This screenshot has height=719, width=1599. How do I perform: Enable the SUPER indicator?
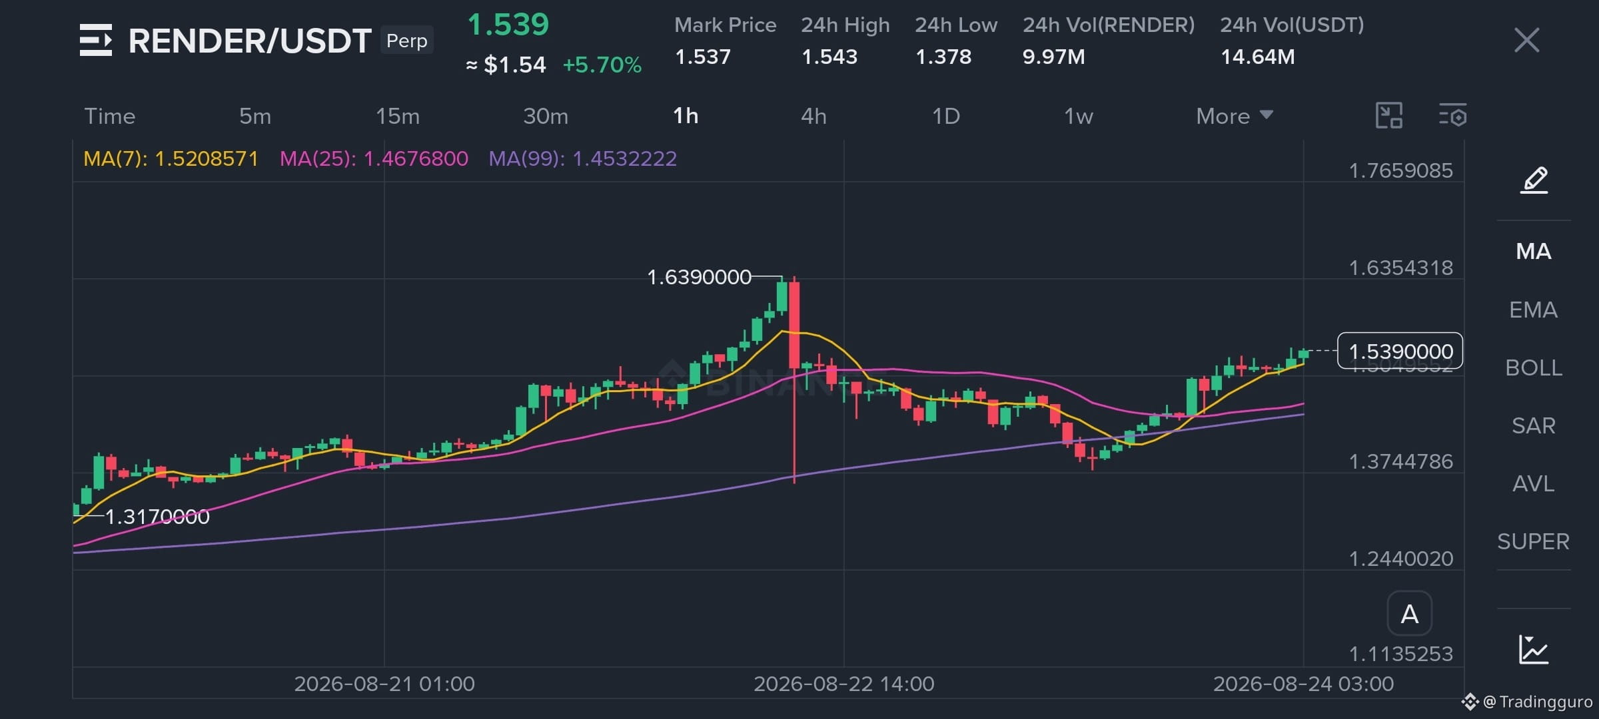coord(1534,541)
